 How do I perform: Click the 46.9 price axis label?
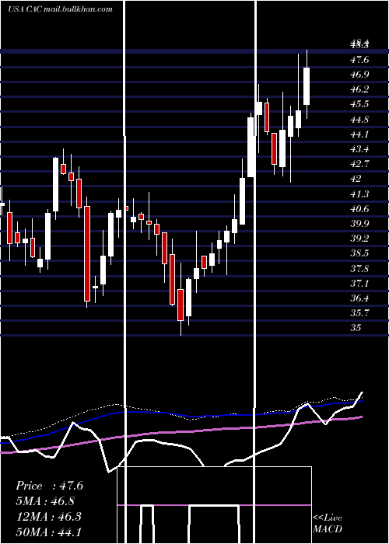359,75
